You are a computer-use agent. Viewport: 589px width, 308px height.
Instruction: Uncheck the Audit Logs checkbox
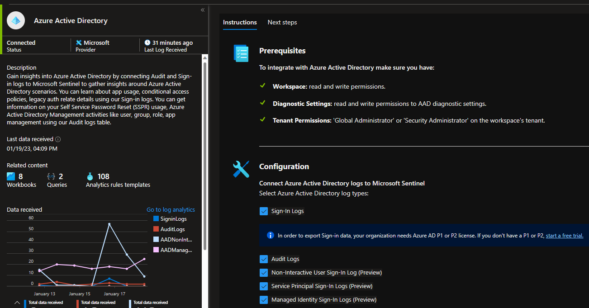click(264, 259)
